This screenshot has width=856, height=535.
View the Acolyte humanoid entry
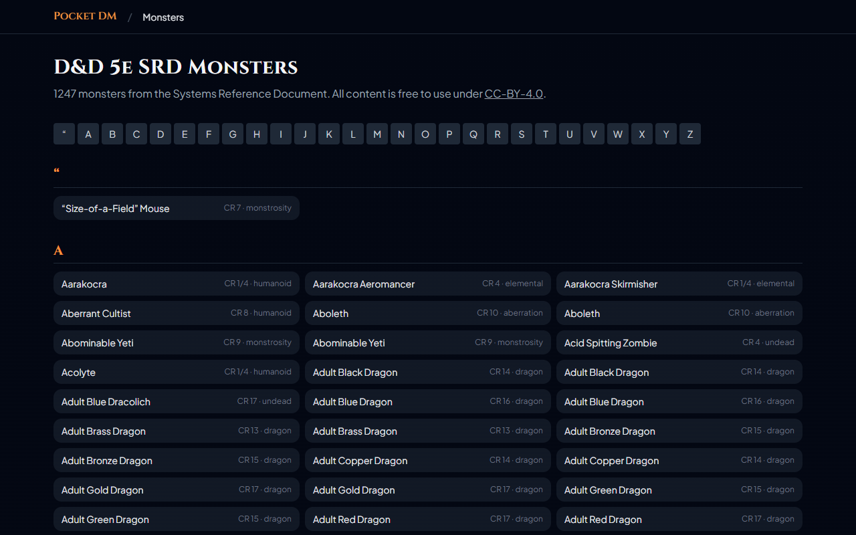[176, 372]
